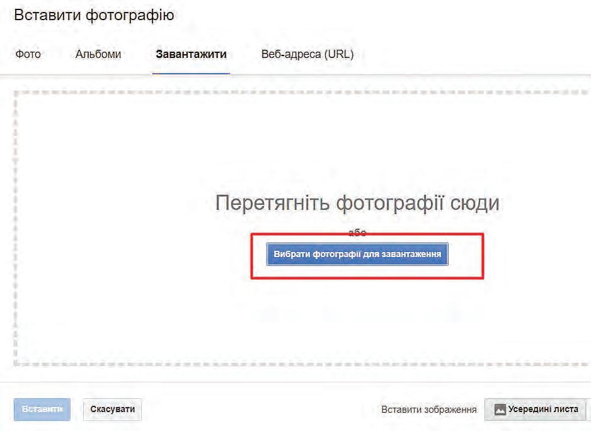The image size is (591, 431).
Task: Open the Веб-адреса (URL) tab
Action: (307, 54)
